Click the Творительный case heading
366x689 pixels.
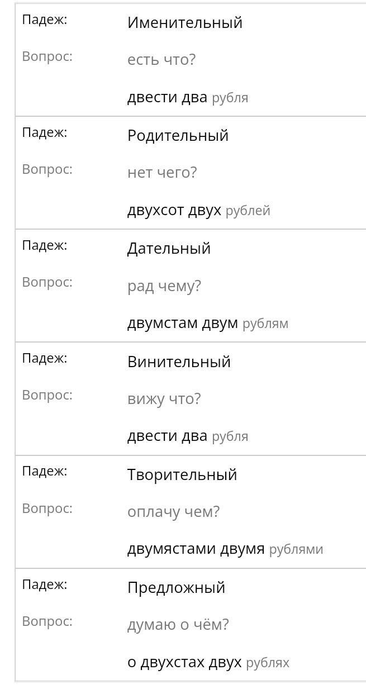coord(182,475)
